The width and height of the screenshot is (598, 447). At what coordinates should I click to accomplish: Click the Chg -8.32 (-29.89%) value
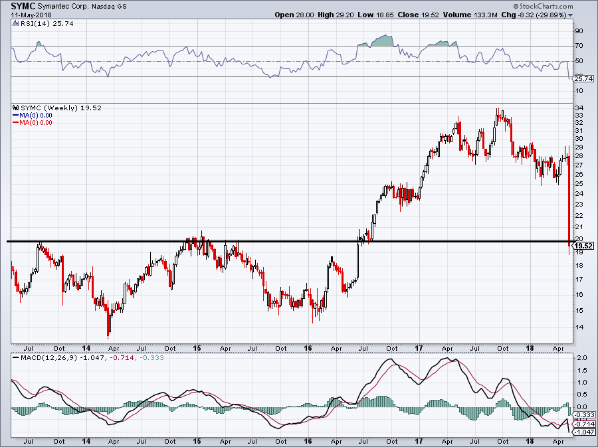(534, 15)
